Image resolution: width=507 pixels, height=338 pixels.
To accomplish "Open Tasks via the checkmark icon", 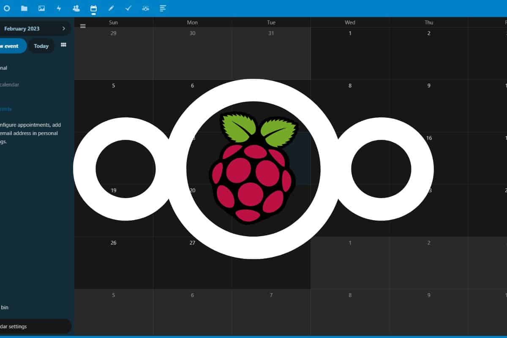I will coord(128,8).
